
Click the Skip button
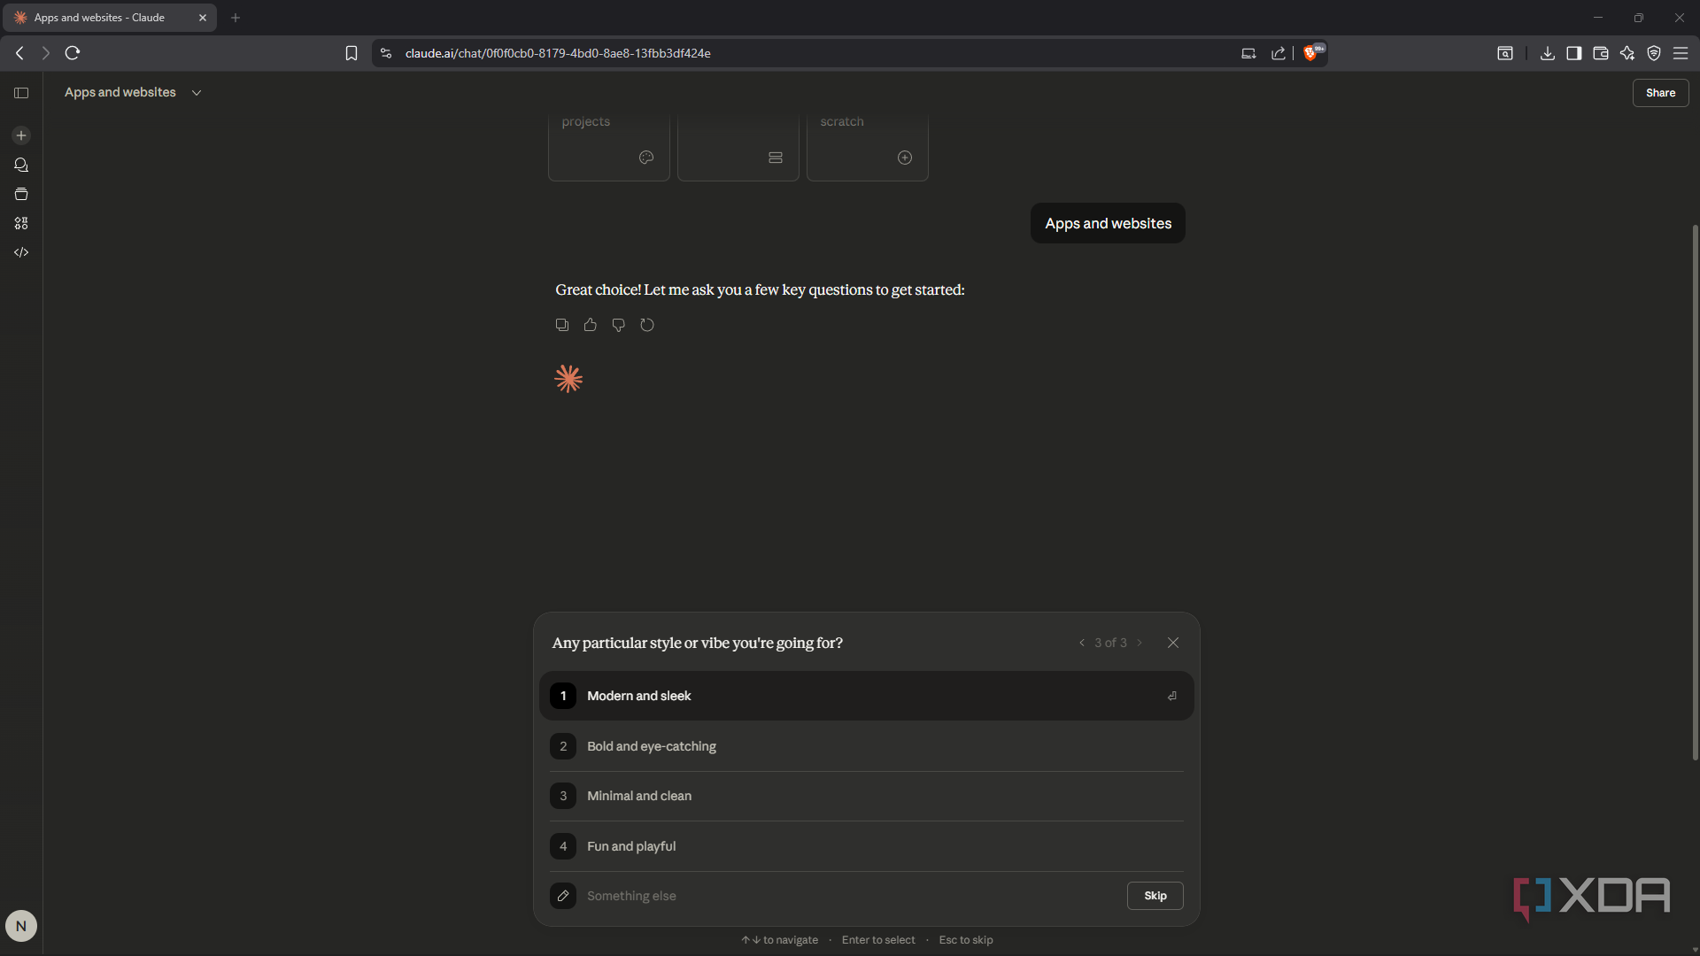(x=1155, y=896)
